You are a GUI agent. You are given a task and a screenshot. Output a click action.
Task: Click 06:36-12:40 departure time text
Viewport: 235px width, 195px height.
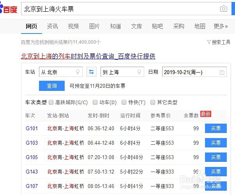point(101,129)
